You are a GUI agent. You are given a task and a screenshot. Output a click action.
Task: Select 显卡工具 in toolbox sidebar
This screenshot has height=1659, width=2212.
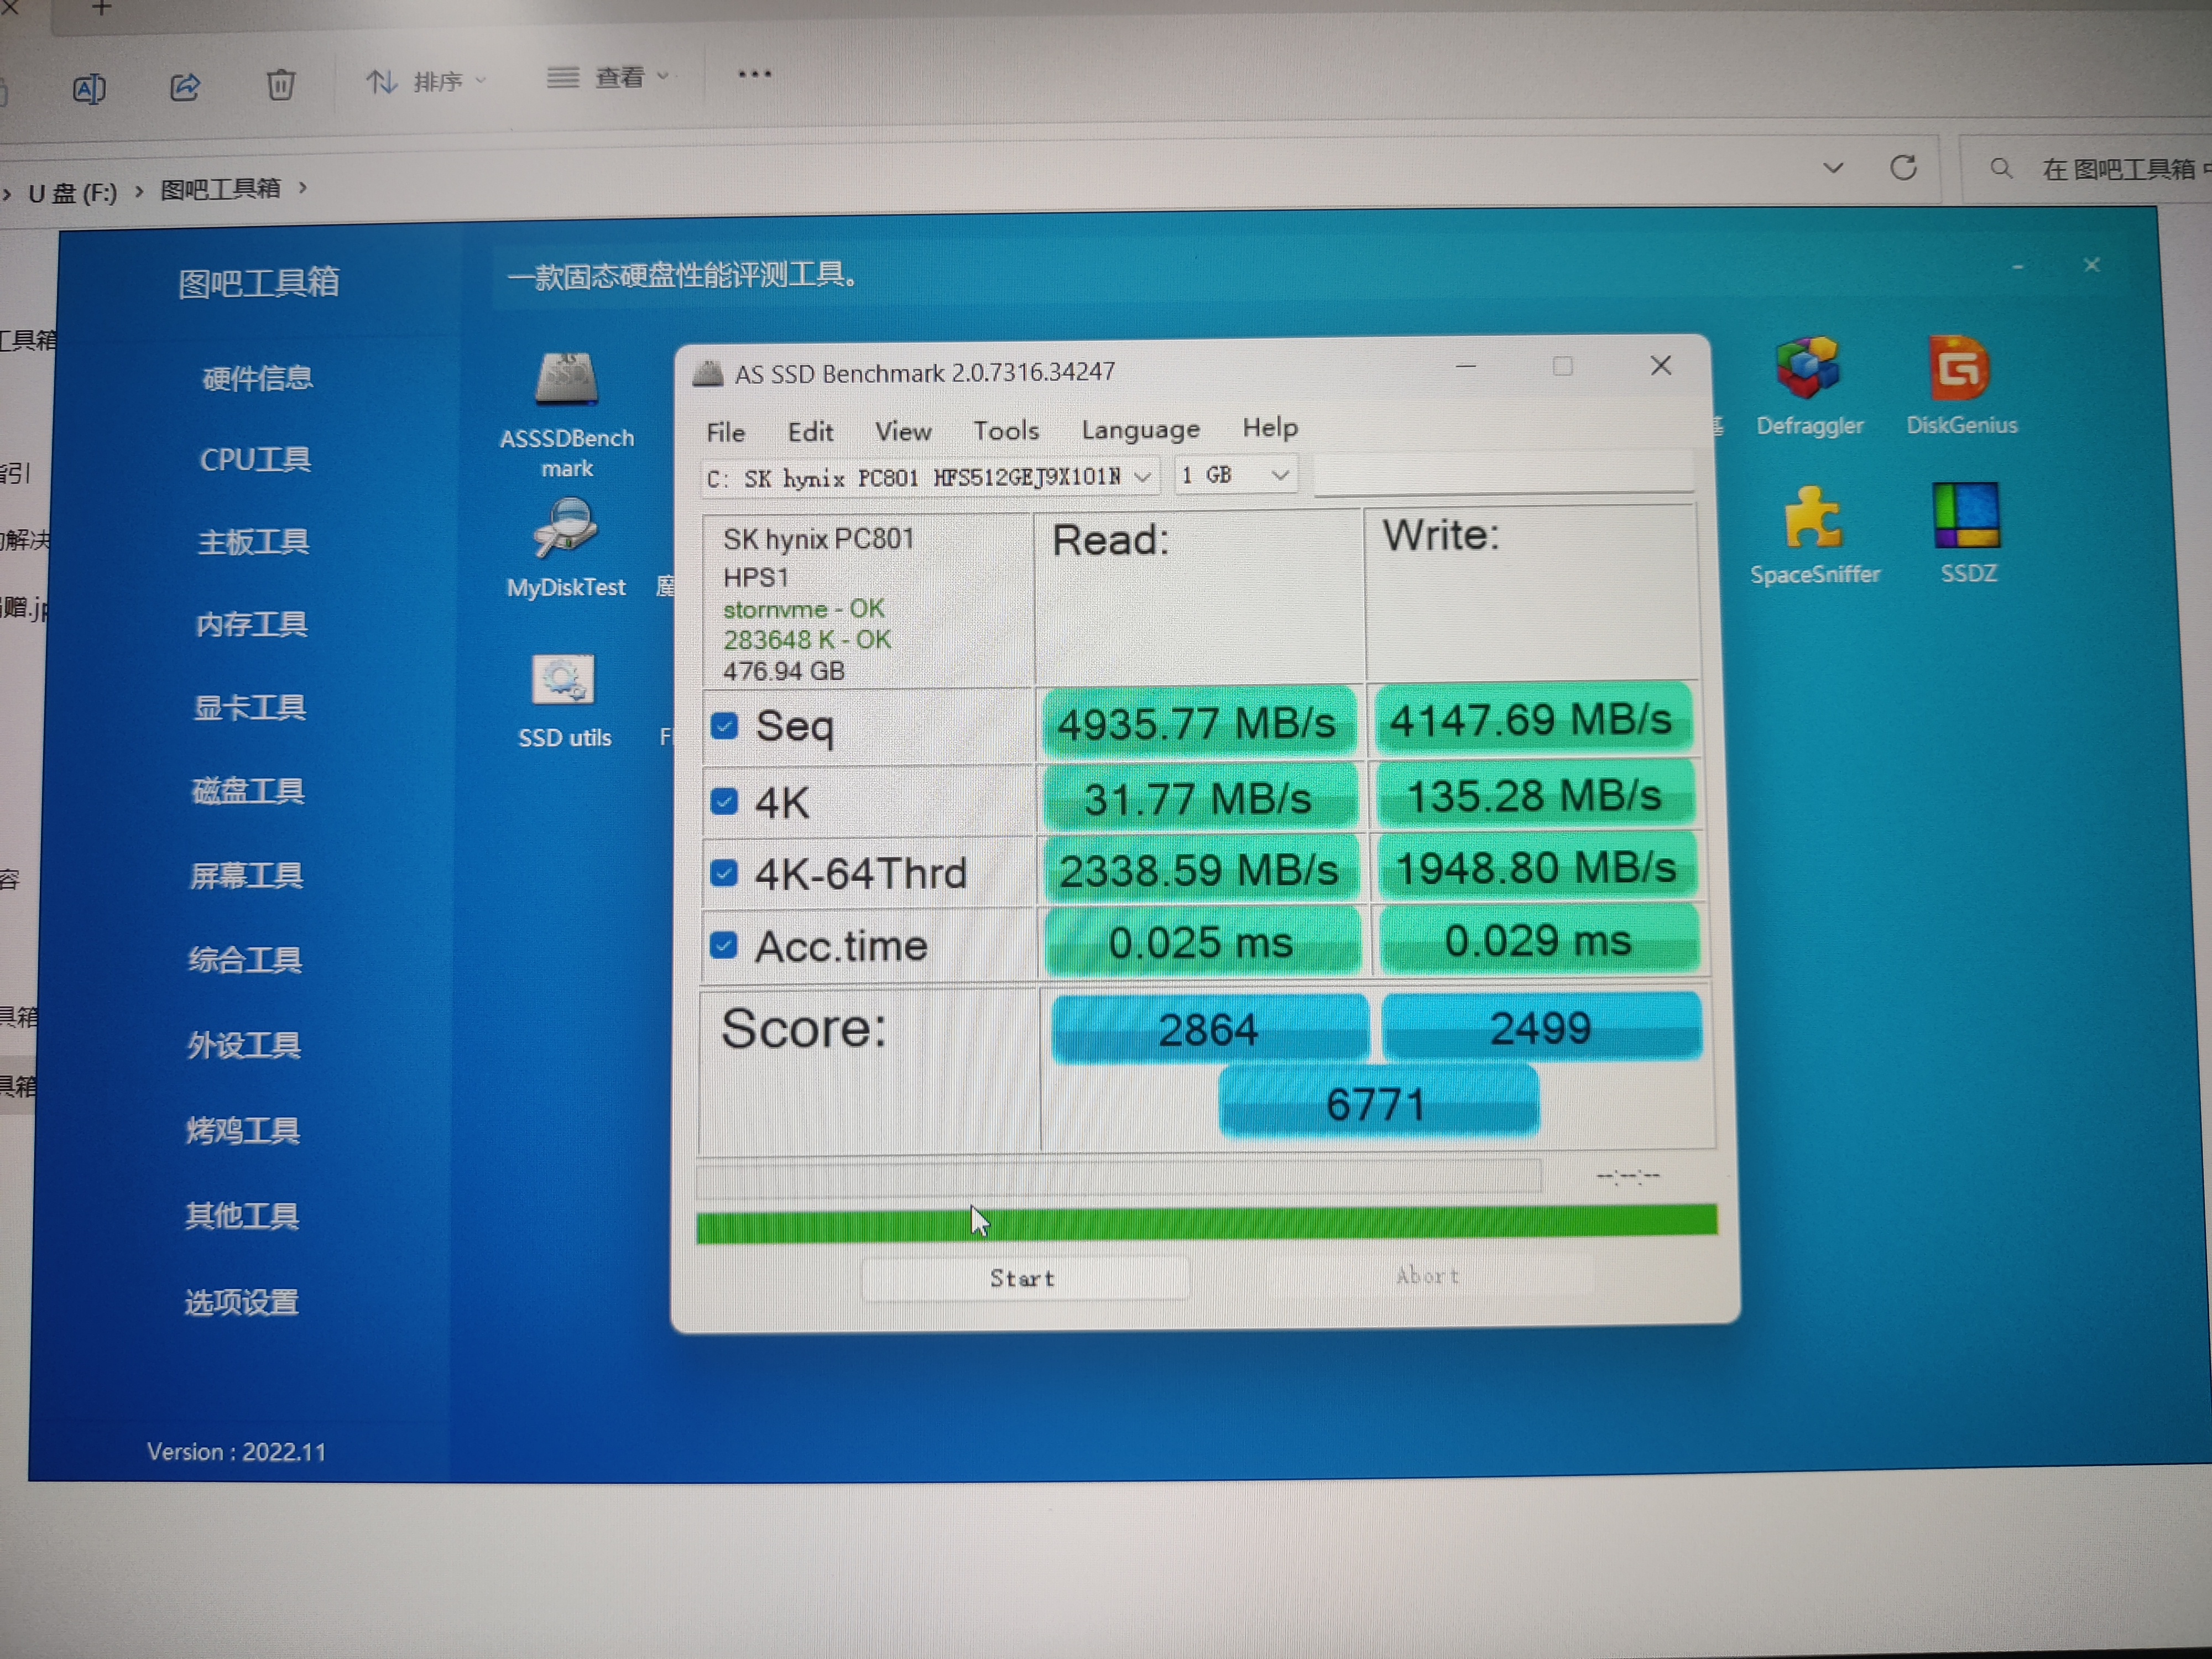point(249,707)
